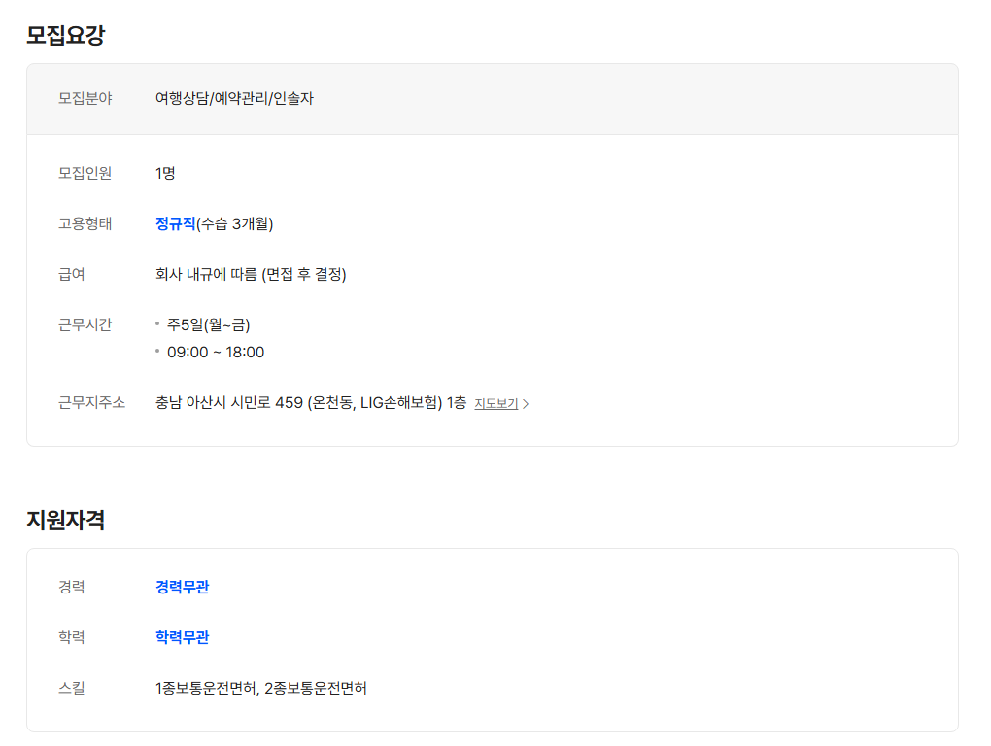Click the 모집요강 section heading

(65, 36)
